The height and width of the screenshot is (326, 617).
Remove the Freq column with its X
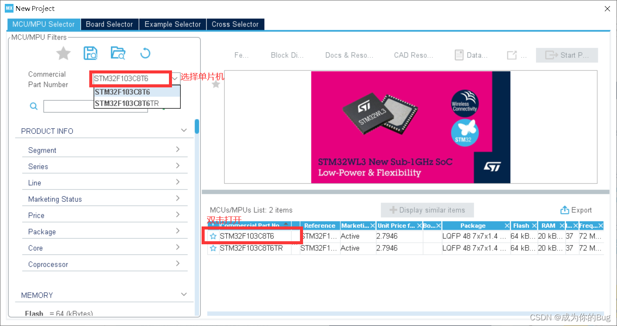[x=601, y=226]
